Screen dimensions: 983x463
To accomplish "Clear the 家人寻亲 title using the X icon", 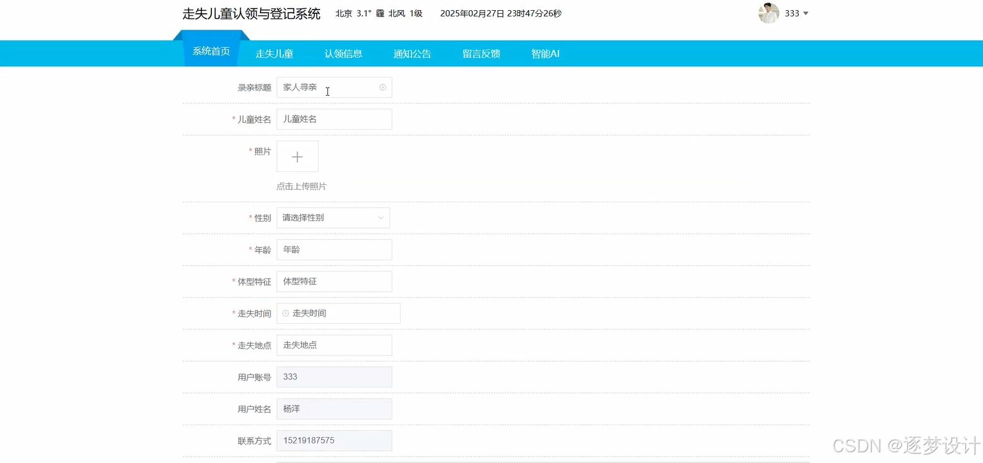I will [x=382, y=87].
